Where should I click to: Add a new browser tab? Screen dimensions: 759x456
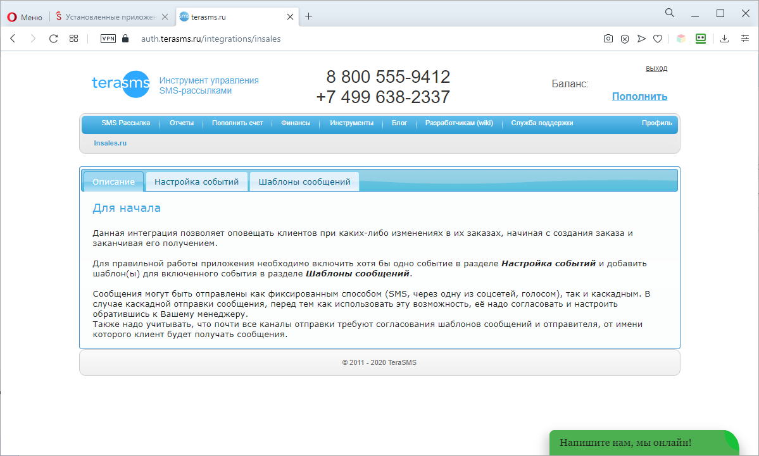tap(308, 16)
